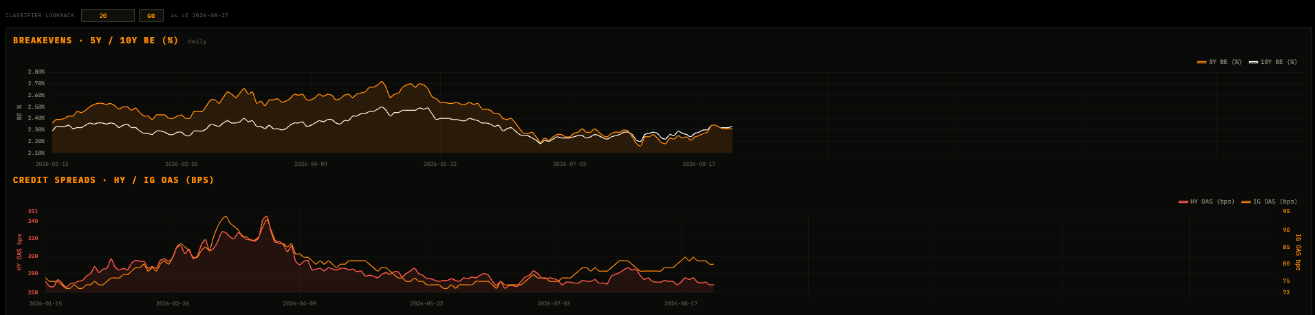Click the 'BREAKEVENS · 5Y / 10Y BE (%)' title
This screenshot has height=315, width=1315.
(96, 41)
